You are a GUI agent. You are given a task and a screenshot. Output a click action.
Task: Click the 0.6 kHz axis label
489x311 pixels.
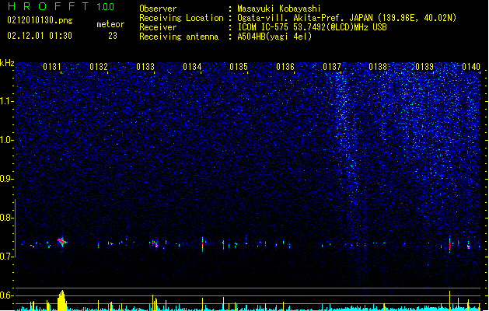(x=6, y=295)
